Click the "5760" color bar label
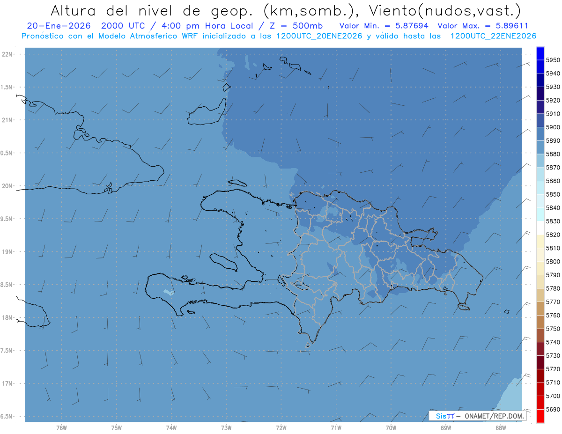 point(553,315)
